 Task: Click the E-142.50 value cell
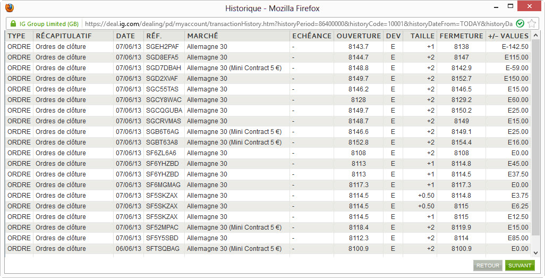pos(515,47)
